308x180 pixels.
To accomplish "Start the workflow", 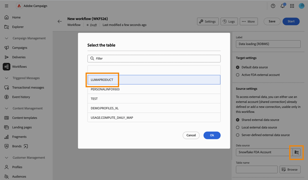I will click(291, 21).
